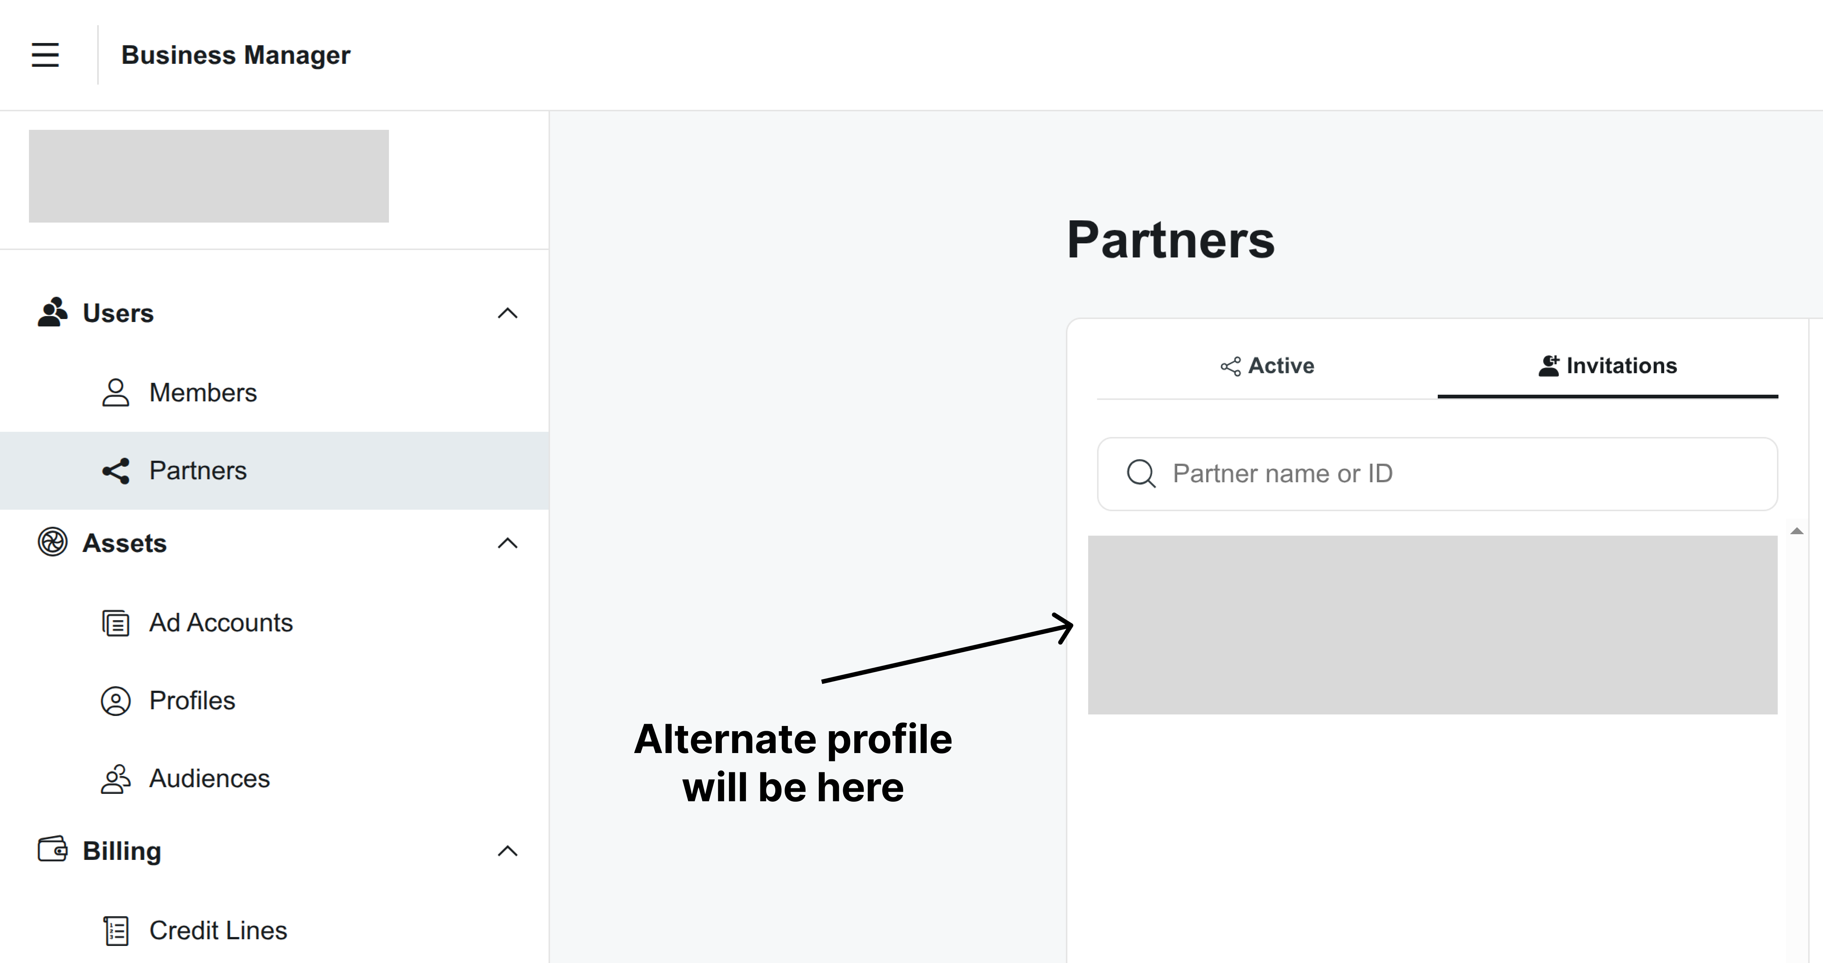Open the Invitations tab
The height and width of the screenshot is (963, 1823).
(x=1621, y=366)
